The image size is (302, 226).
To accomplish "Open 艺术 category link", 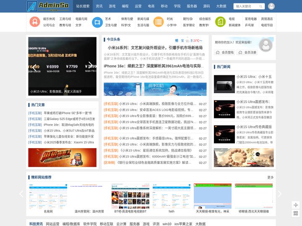I will point(108,19).
